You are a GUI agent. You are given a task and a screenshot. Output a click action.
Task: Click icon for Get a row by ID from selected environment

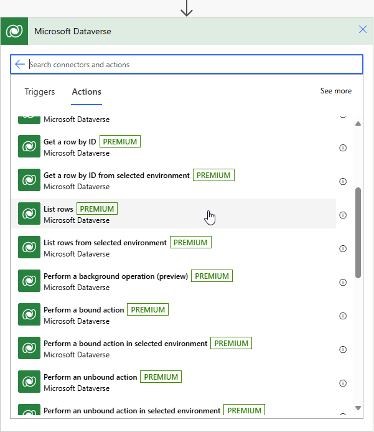click(29, 180)
